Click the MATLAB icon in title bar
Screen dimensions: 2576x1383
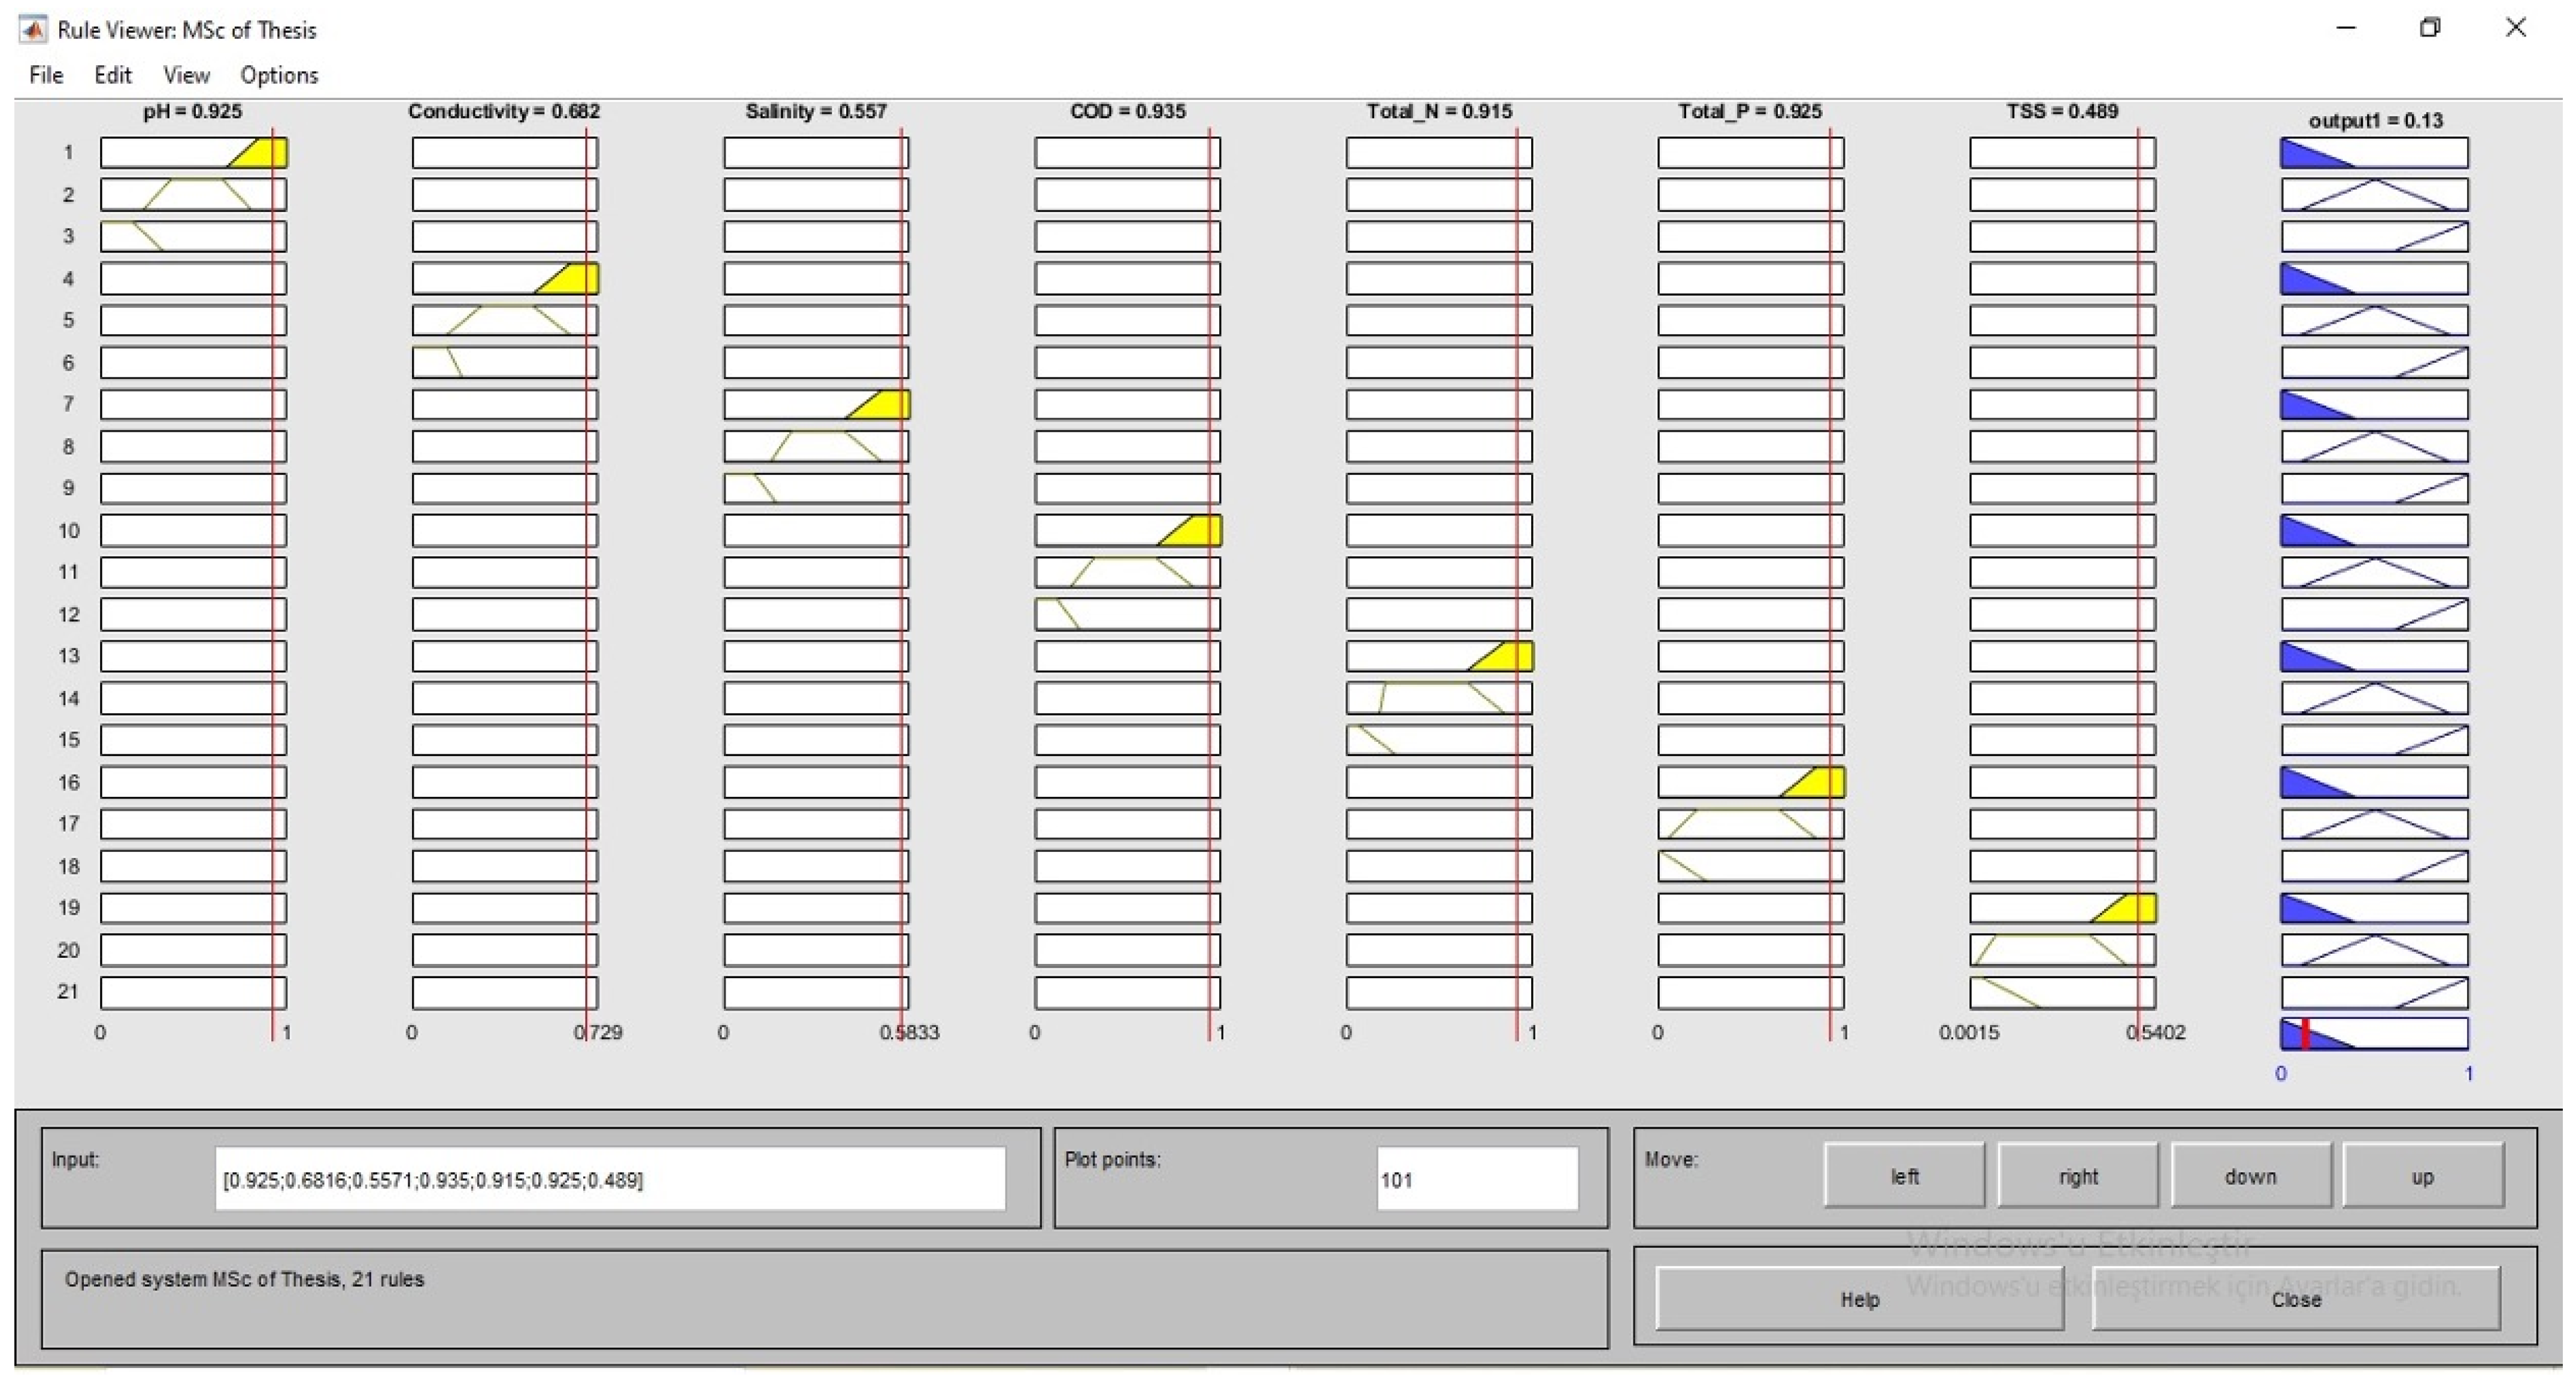point(33,29)
